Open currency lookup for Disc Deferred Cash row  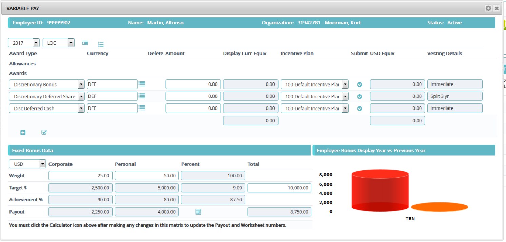142,108
